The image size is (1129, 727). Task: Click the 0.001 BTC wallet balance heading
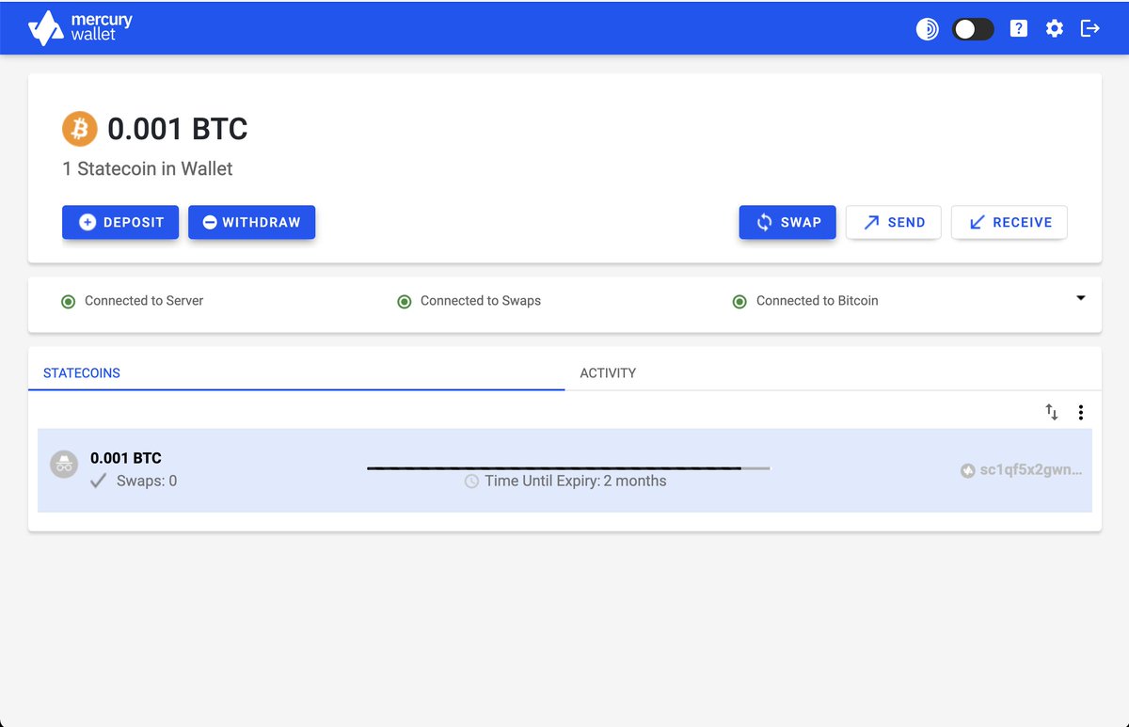click(x=178, y=129)
